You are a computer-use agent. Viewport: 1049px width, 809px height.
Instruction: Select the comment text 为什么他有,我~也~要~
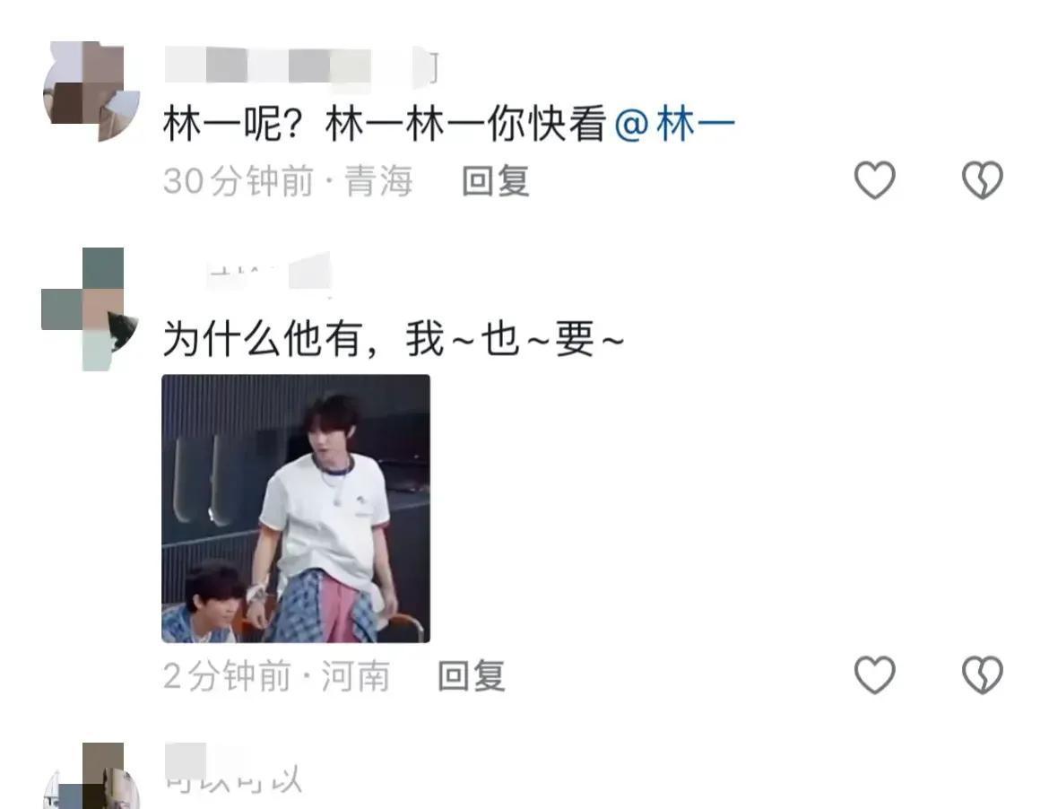point(394,339)
